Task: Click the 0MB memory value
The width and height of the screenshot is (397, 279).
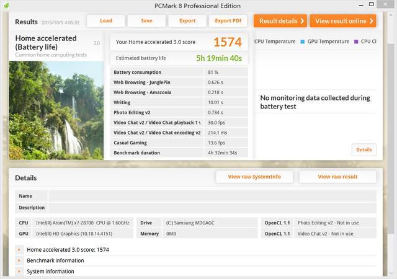Action: pyautogui.click(x=171, y=234)
